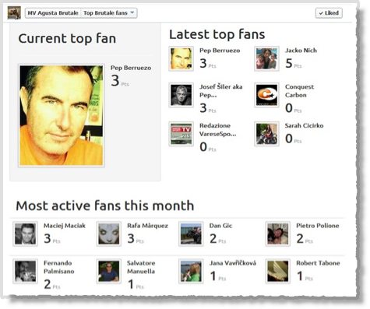Image resolution: width=370 pixels, height=309 pixels.
Task: Click the Conquest Carbon logo icon
Action: pyautogui.click(x=266, y=95)
